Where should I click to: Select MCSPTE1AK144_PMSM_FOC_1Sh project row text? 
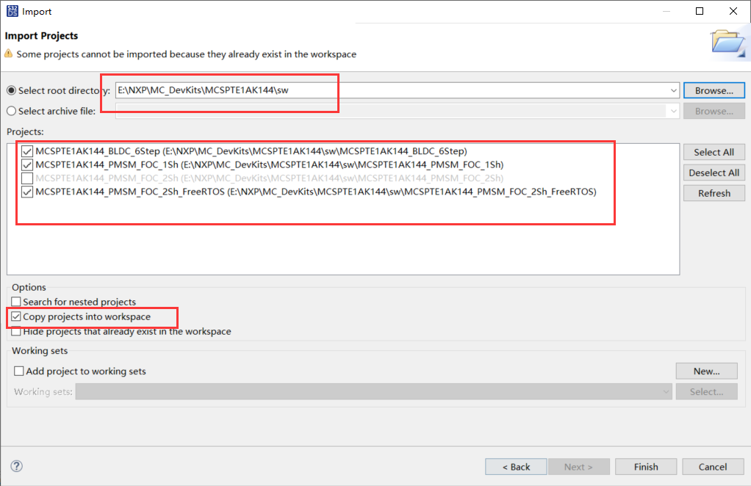(x=269, y=164)
